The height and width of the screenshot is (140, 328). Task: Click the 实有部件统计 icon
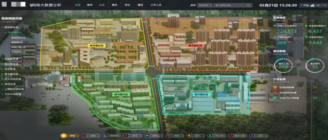click(306, 37)
